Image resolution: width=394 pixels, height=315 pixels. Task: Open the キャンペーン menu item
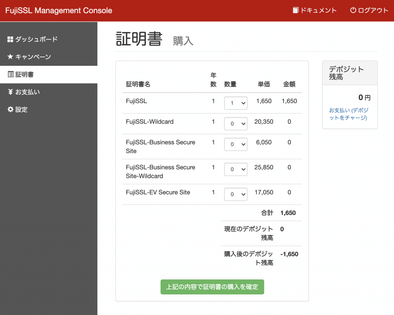49,57
